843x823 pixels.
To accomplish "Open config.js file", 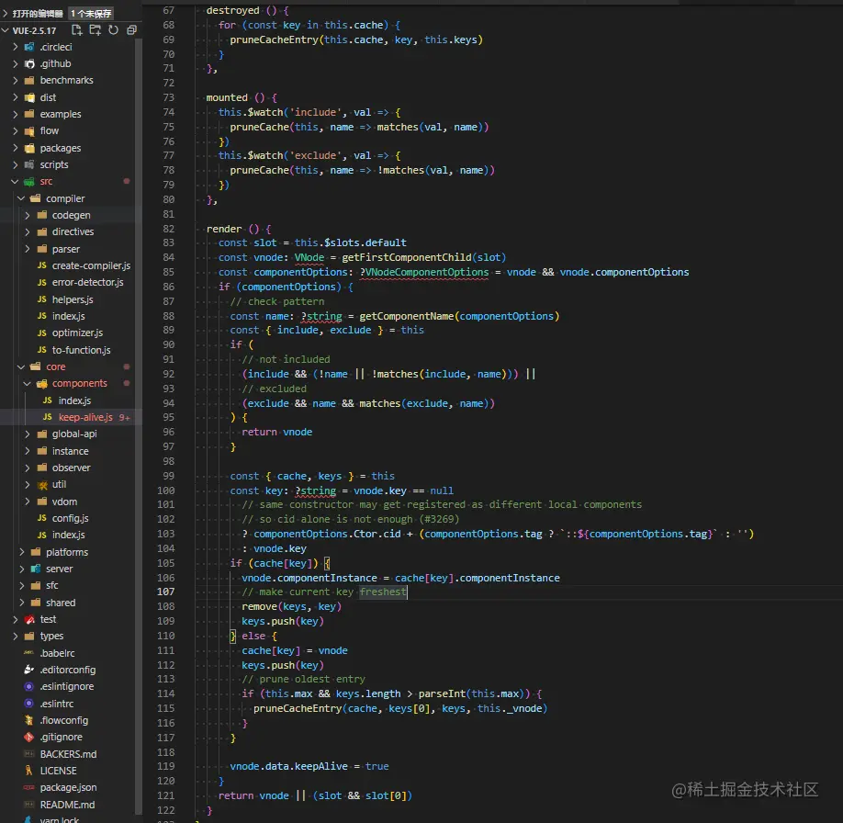I will coord(70,519).
